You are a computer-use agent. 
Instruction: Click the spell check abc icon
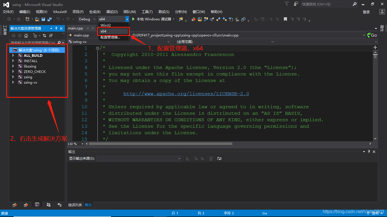click(237, 19)
